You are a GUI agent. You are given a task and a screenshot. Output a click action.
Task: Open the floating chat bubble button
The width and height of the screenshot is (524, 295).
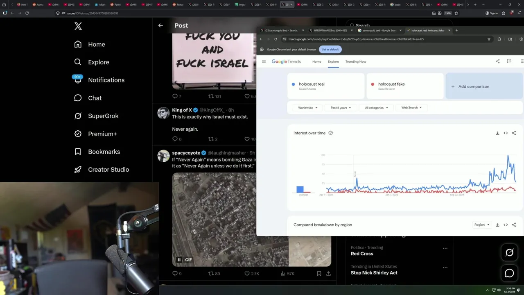(x=509, y=273)
